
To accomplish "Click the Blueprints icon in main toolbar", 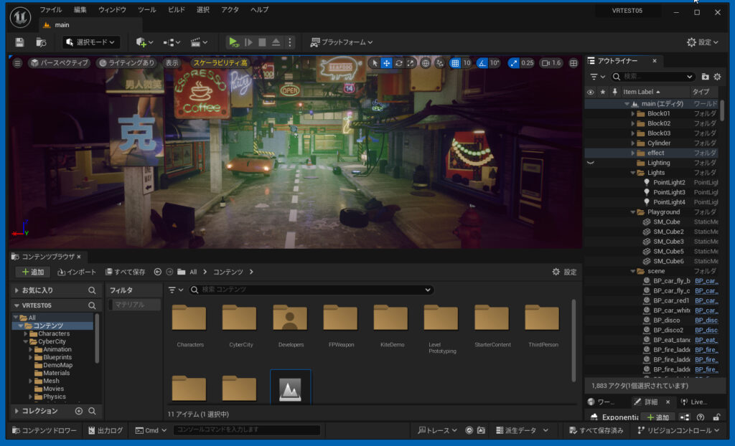I will tap(170, 42).
